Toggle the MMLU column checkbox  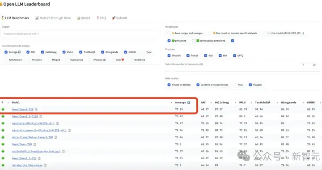pyautogui.click(x=64, y=52)
